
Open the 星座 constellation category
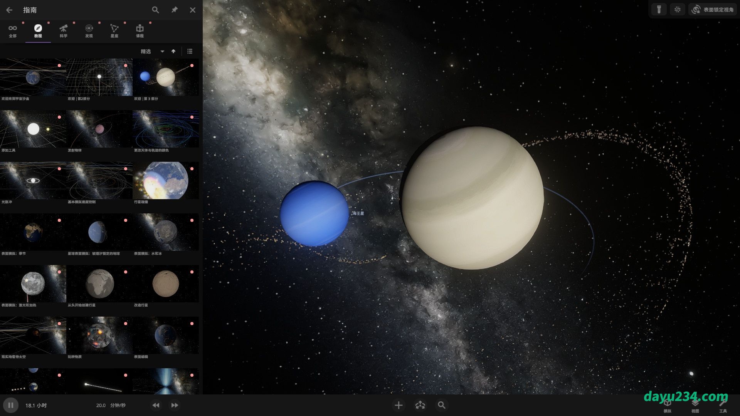[x=114, y=31]
